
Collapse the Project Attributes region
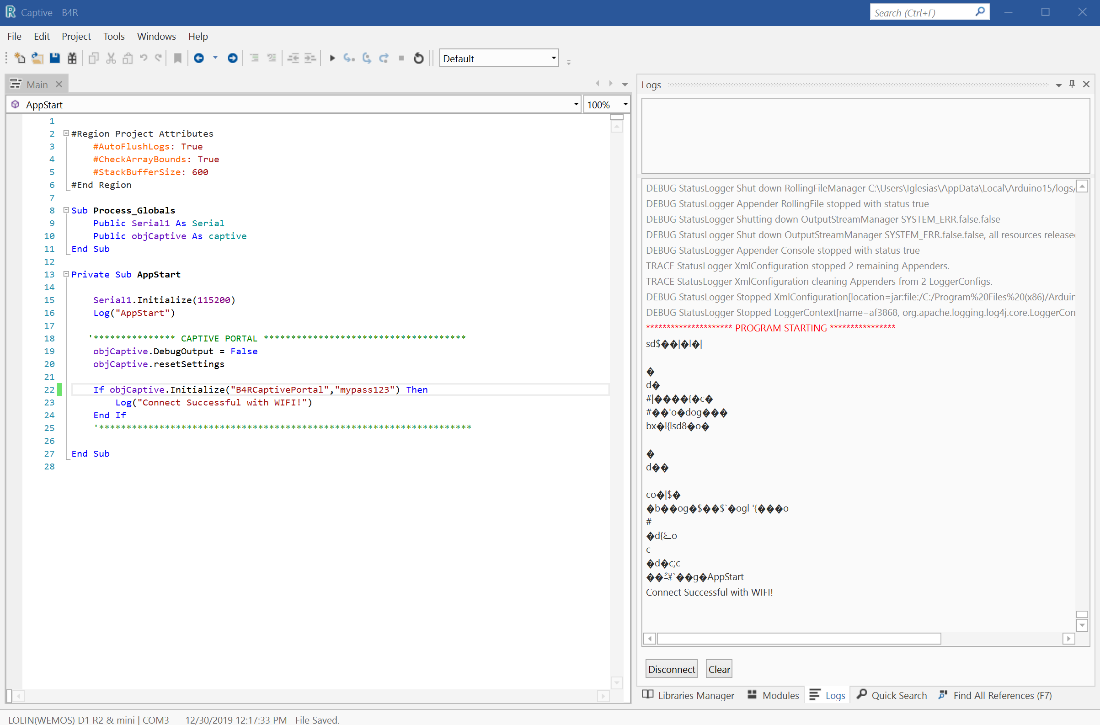pos(66,133)
